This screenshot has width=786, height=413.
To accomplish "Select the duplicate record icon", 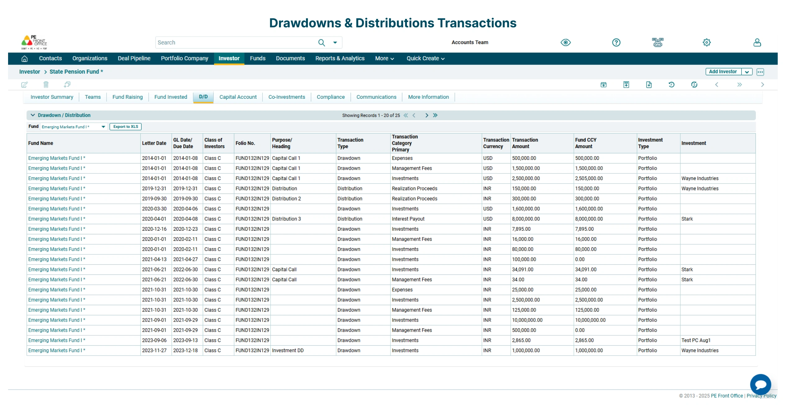I will 67,84.
